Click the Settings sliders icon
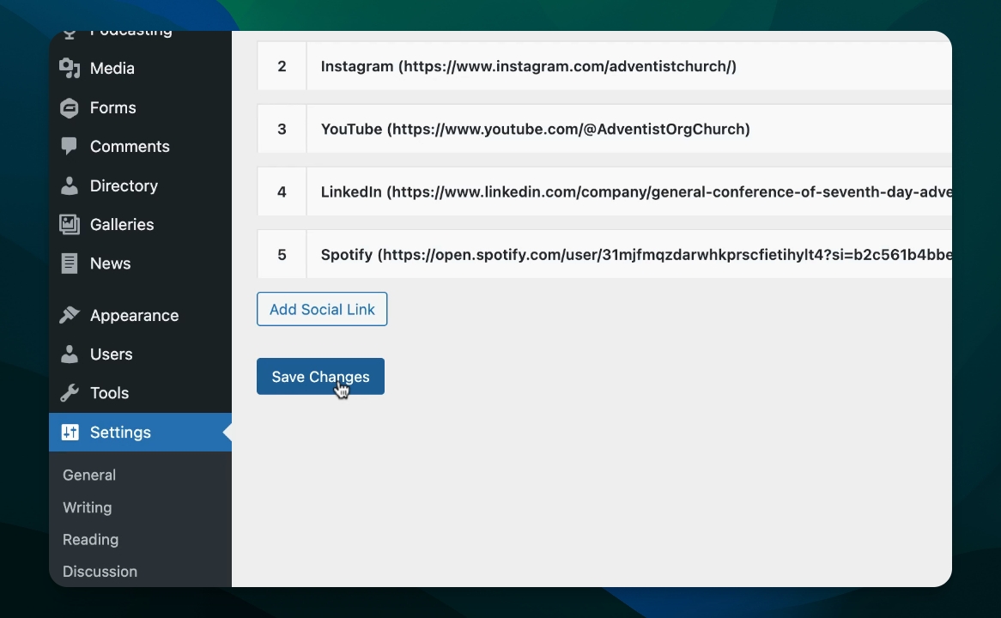Image resolution: width=1001 pixels, height=618 pixels. click(70, 433)
